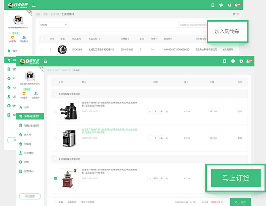Click the 寻找货源 button in sidebar
This screenshot has width=266, height=206.
(30, 196)
